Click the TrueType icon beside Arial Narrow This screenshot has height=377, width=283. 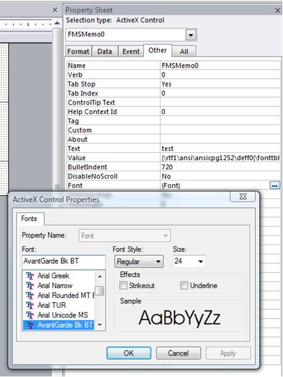coord(30,285)
